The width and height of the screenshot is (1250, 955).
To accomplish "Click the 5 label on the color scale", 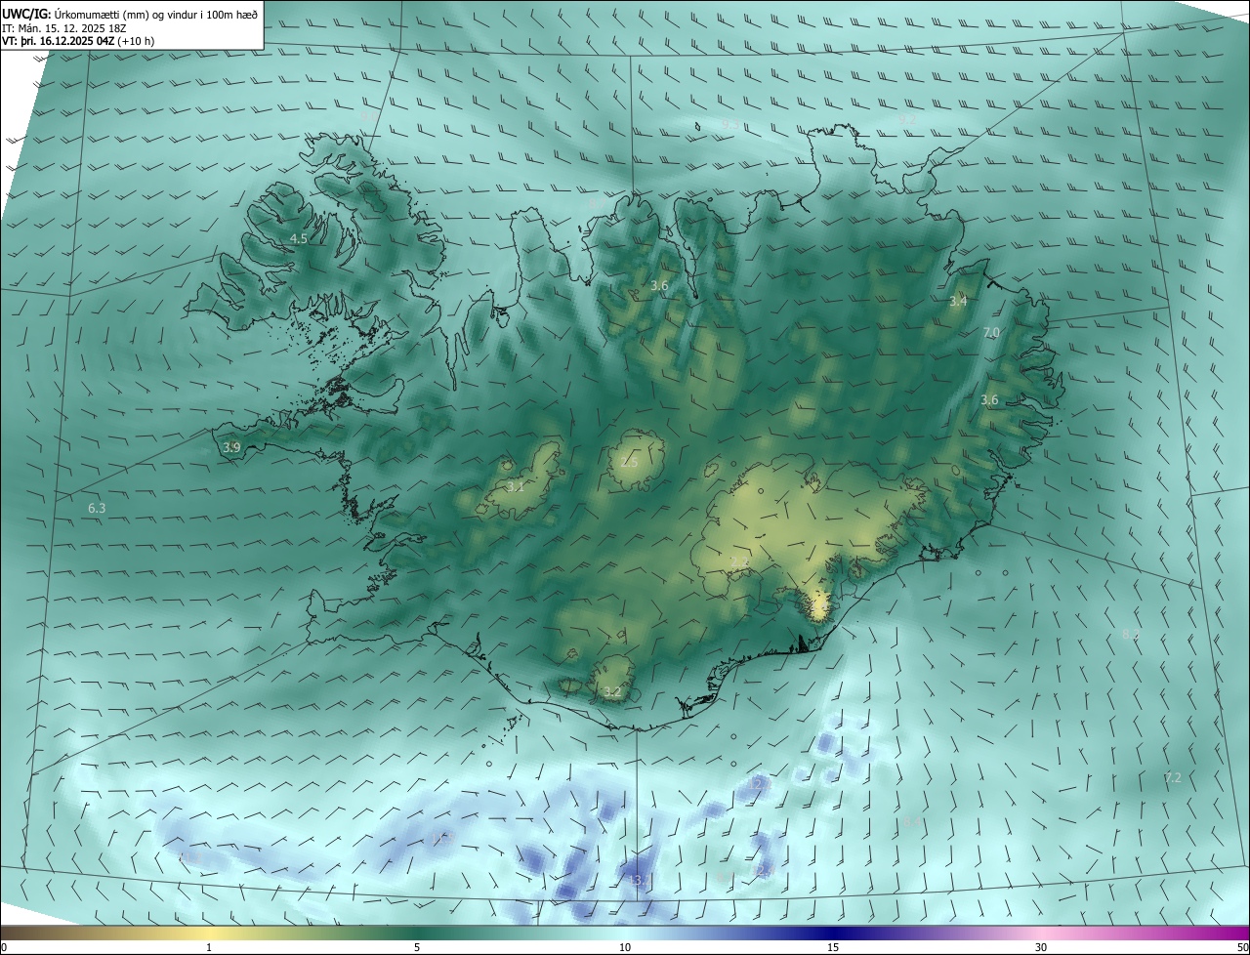I will point(417,947).
